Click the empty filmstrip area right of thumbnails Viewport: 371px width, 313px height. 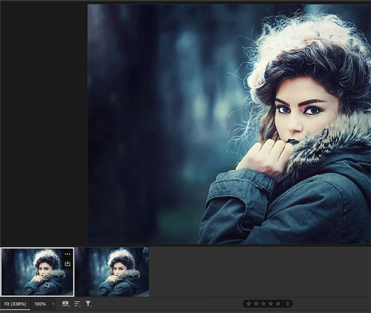click(x=259, y=272)
